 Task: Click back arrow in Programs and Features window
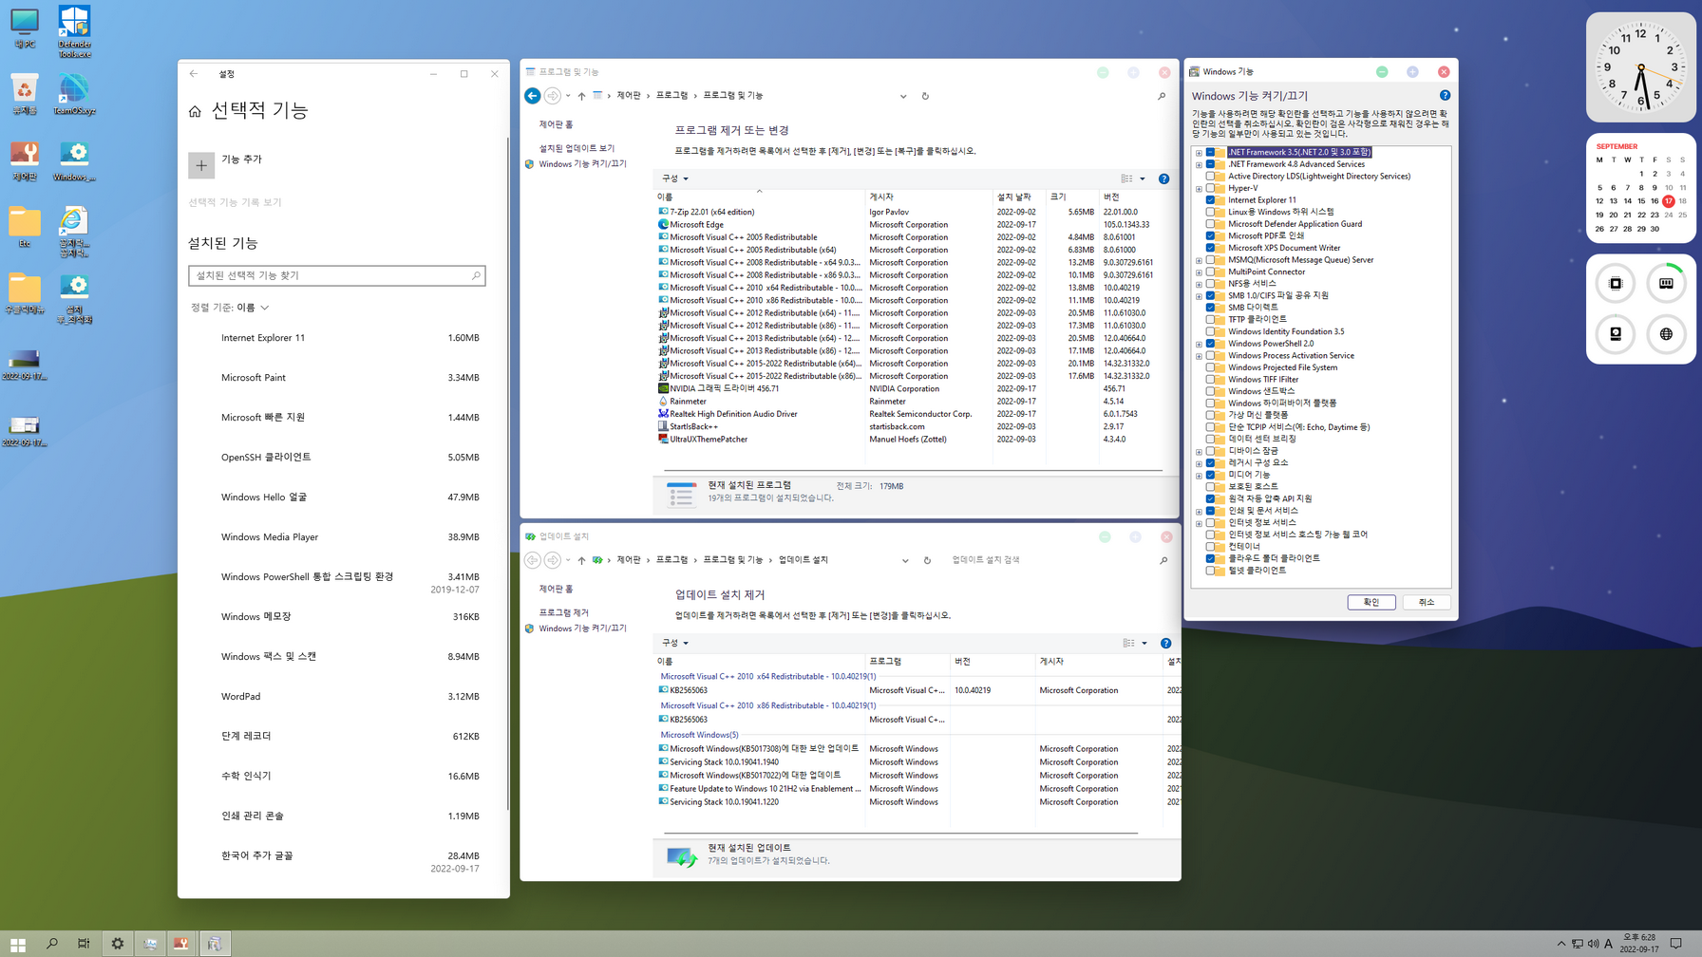point(533,96)
